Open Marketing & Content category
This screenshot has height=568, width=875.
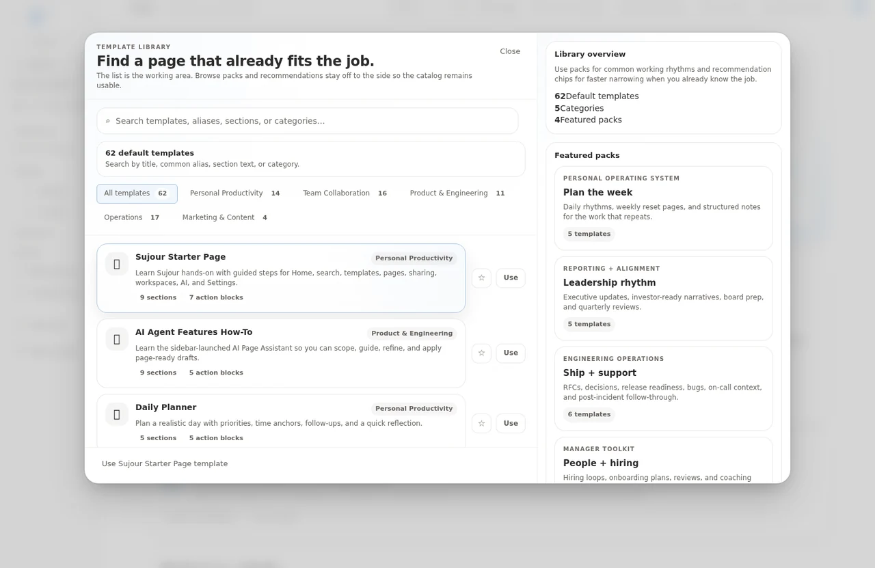pos(224,218)
